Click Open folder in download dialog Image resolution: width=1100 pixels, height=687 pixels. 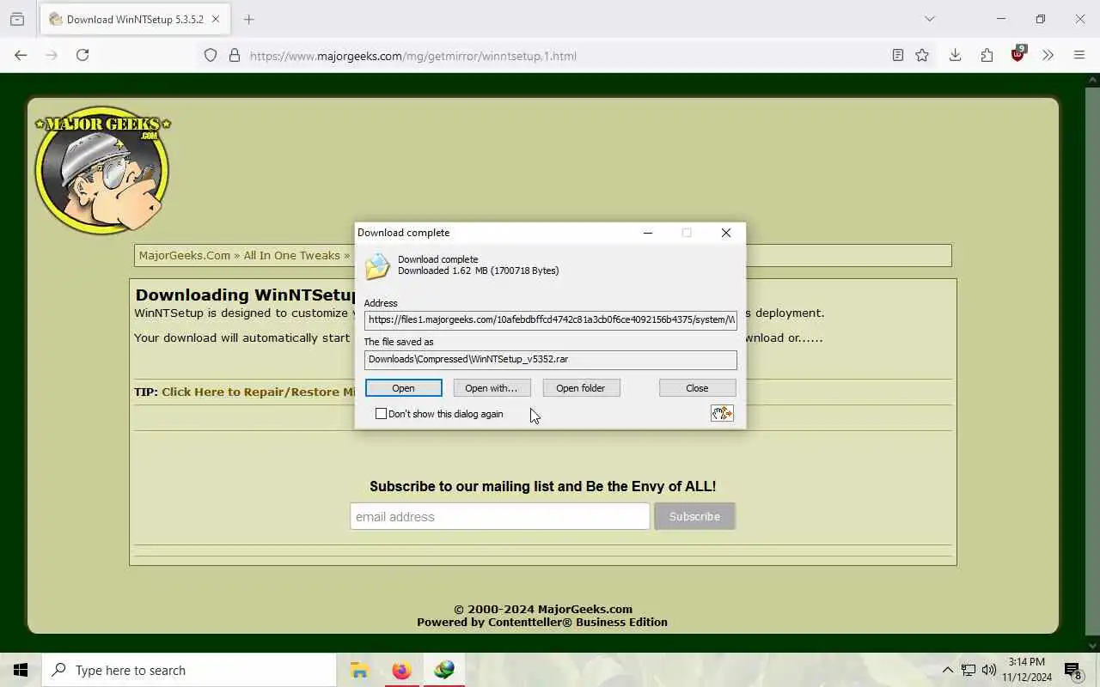coord(581,388)
